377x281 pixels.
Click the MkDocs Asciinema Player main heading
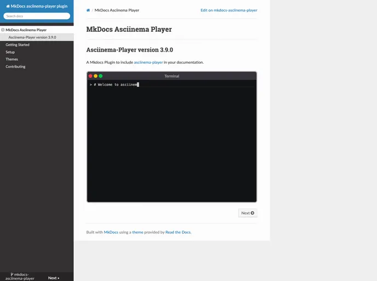[x=129, y=30]
